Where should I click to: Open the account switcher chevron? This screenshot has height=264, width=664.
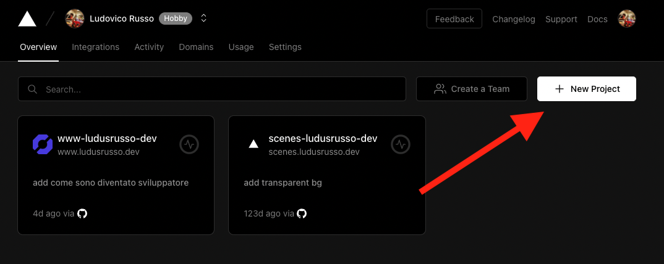[203, 19]
